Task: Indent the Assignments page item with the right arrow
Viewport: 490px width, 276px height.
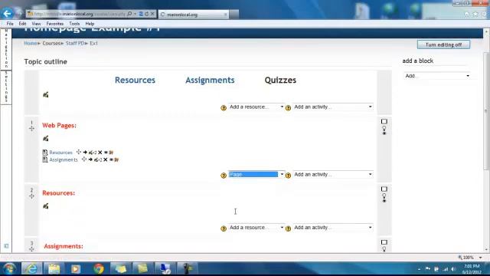Action: (90, 159)
